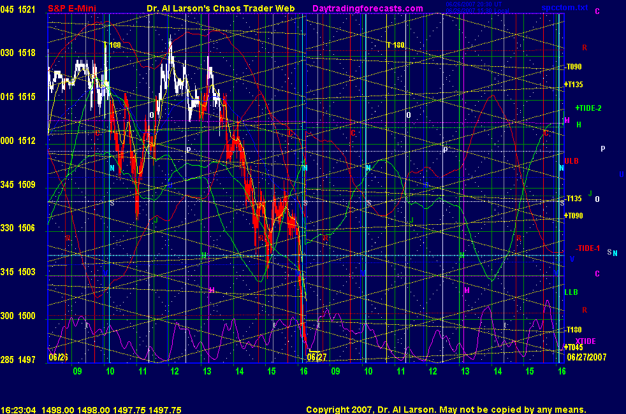The width and height of the screenshot is (626, 414).
Task: Click the red ULB label
Action: pyautogui.click(x=571, y=161)
